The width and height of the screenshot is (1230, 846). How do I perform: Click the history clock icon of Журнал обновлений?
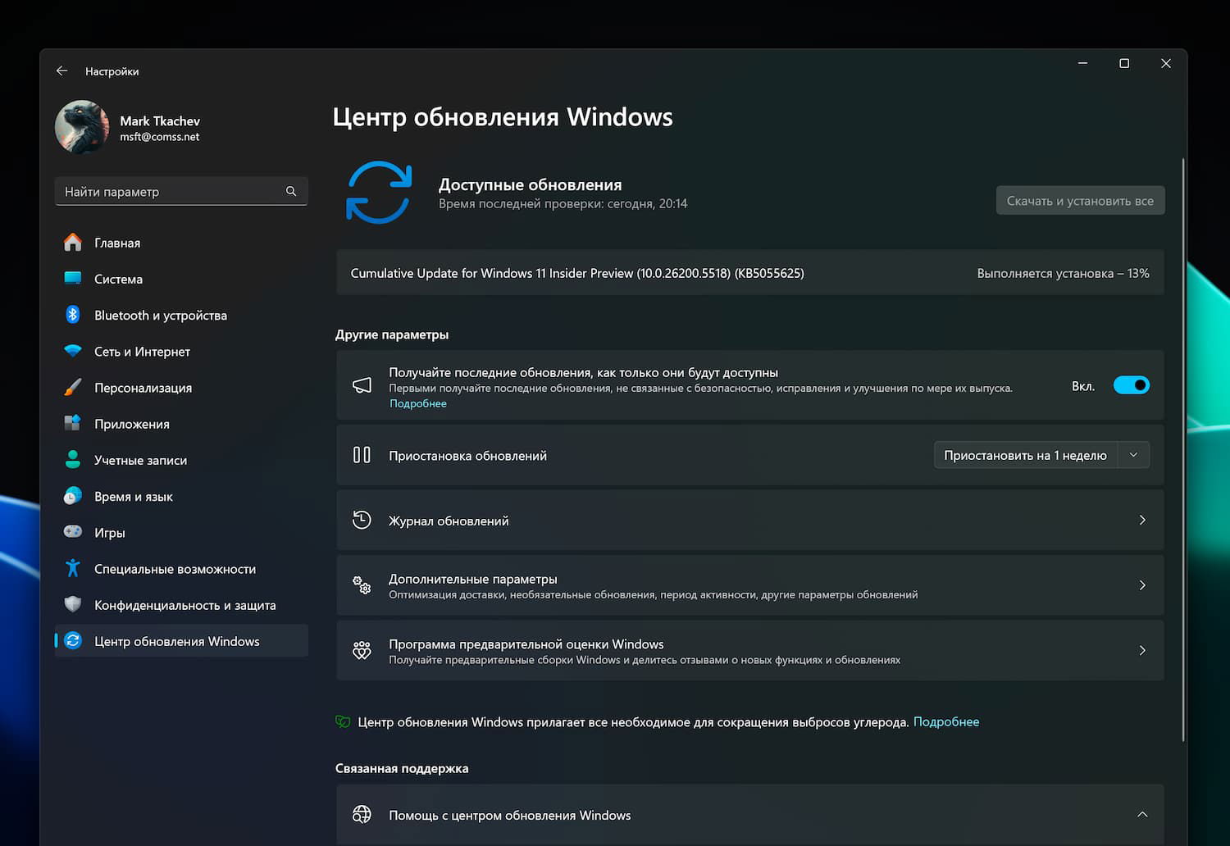point(362,520)
